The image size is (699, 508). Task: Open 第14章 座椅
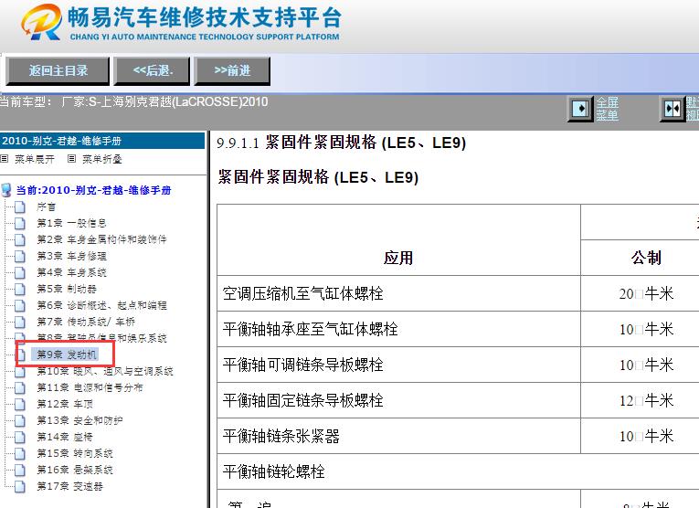click(65, 437)
